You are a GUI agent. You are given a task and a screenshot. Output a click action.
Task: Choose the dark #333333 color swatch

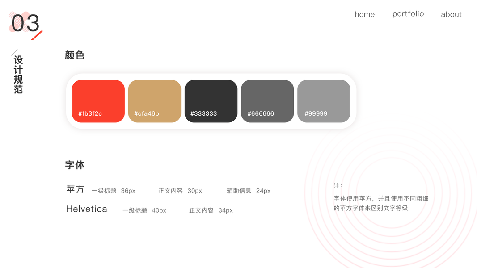[211, 101]
